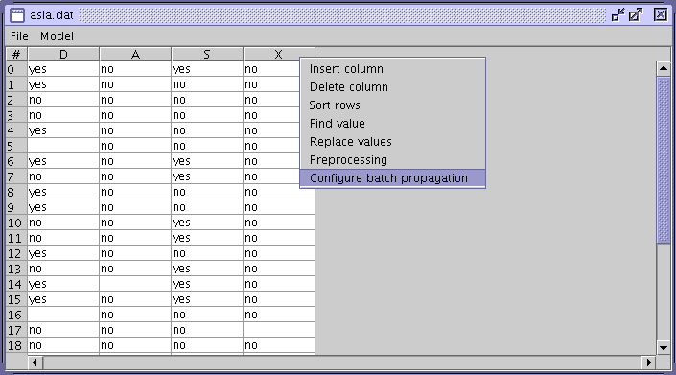The width and height of the screenshot is (676, 375).
Task: Click the horizontal scrollbar right arrow
Action: coord(648,363)
